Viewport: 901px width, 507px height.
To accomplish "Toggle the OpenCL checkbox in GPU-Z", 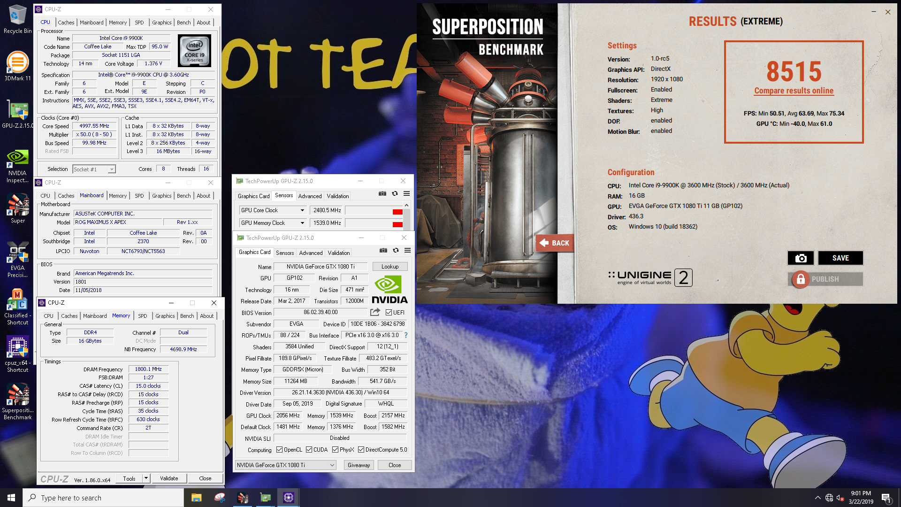I will click(x=279, y=450).
